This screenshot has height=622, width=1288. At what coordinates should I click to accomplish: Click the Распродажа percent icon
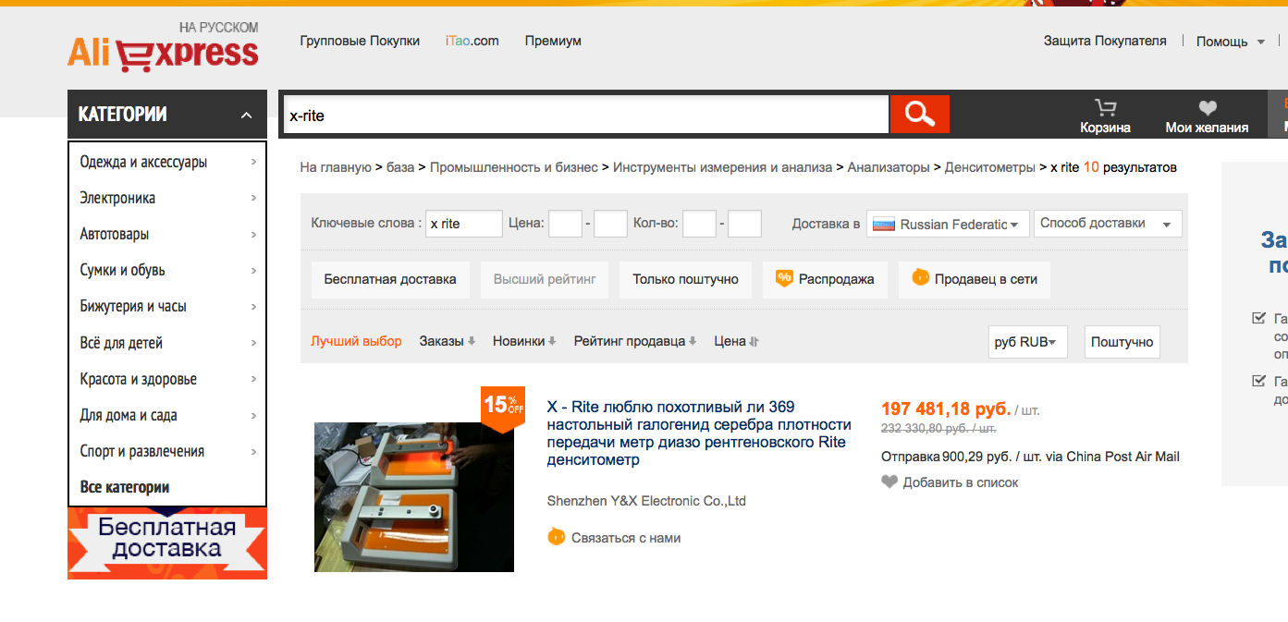[x=784, y=278]
